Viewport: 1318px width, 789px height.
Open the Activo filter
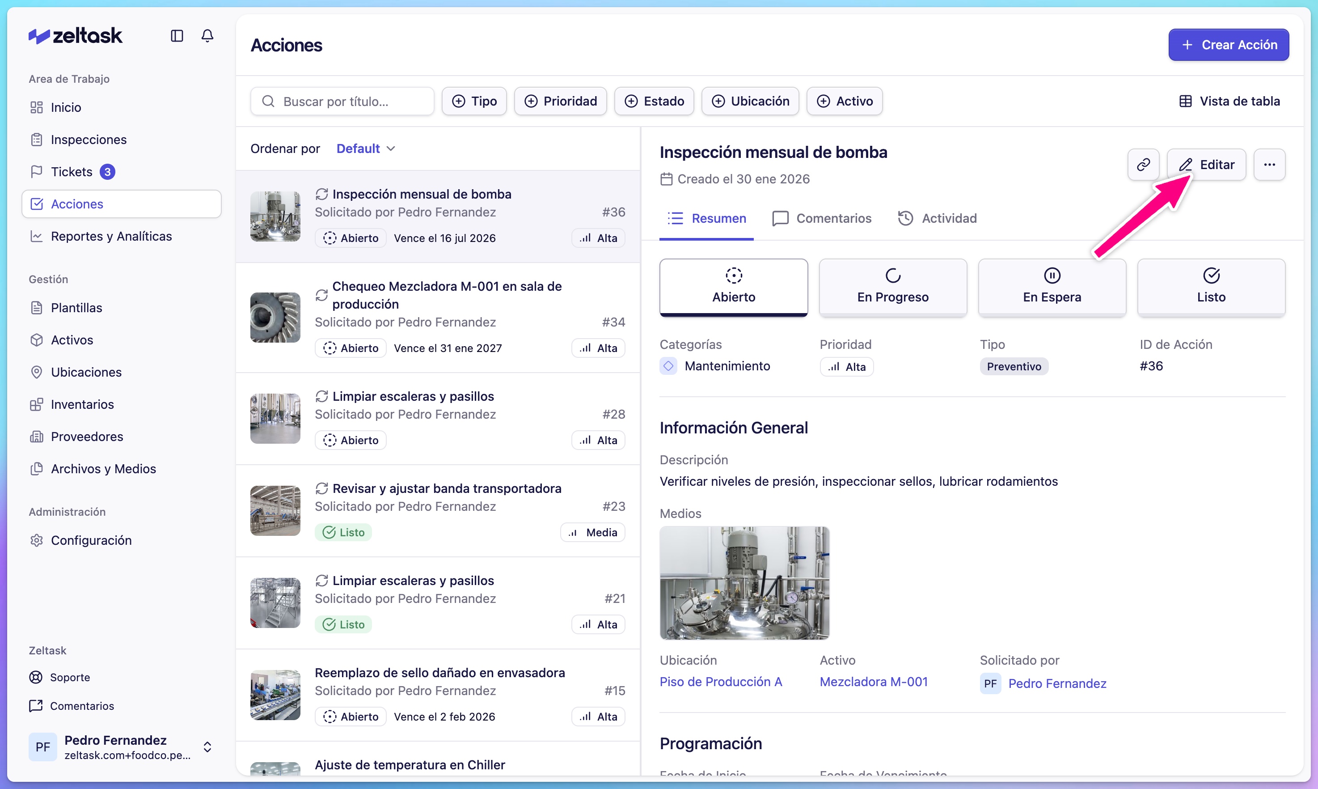point(845,101)
